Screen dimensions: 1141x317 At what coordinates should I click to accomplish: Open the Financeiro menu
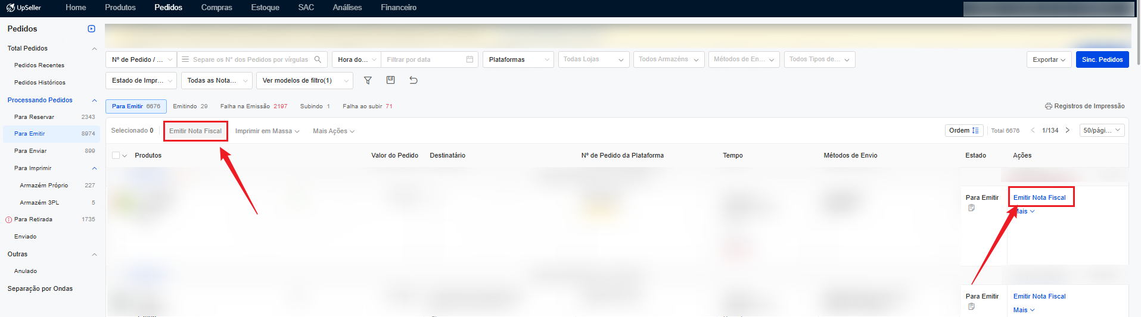pos(398,8)
